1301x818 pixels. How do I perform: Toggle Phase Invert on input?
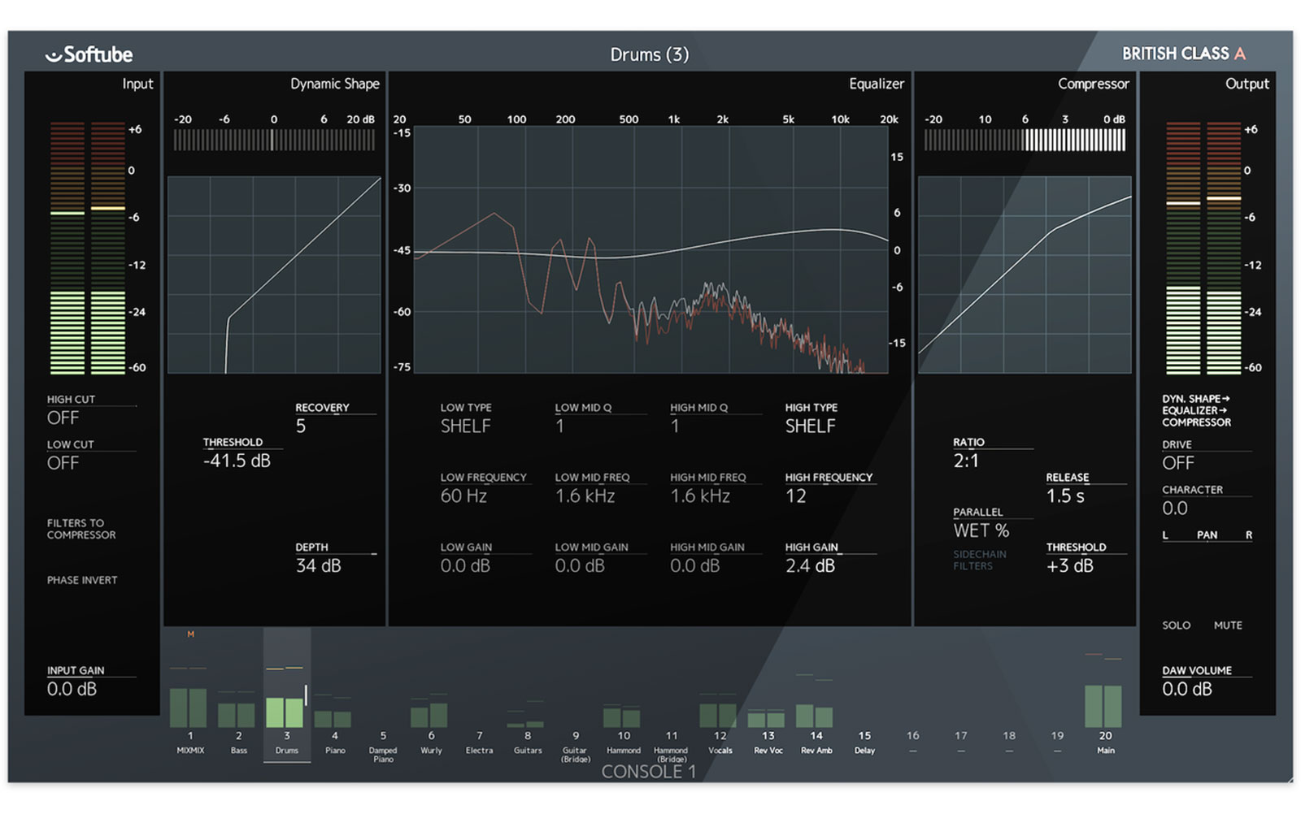point(82,580)
